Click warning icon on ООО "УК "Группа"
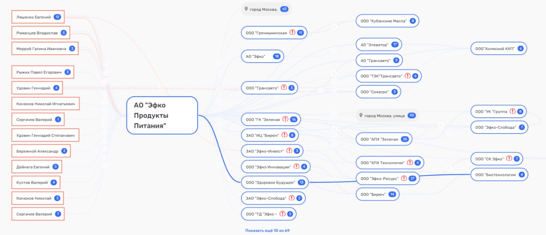Viewport: 546px width, 235px height. coord(512,111)
